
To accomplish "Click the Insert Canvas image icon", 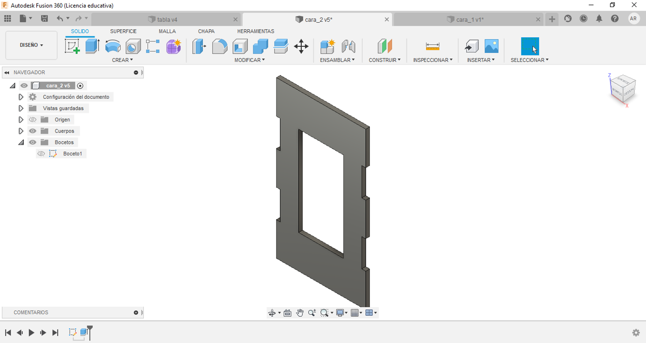I will coord(492,46).
